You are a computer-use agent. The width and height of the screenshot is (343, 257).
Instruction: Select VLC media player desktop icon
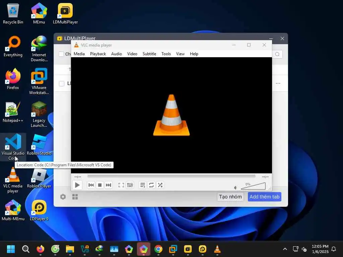[13, 180]
